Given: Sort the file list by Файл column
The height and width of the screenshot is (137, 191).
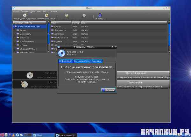Looking at the screenshot, I should [61, 23].
